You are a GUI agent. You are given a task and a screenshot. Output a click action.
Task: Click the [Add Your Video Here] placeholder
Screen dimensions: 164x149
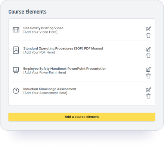pos(40,32)
